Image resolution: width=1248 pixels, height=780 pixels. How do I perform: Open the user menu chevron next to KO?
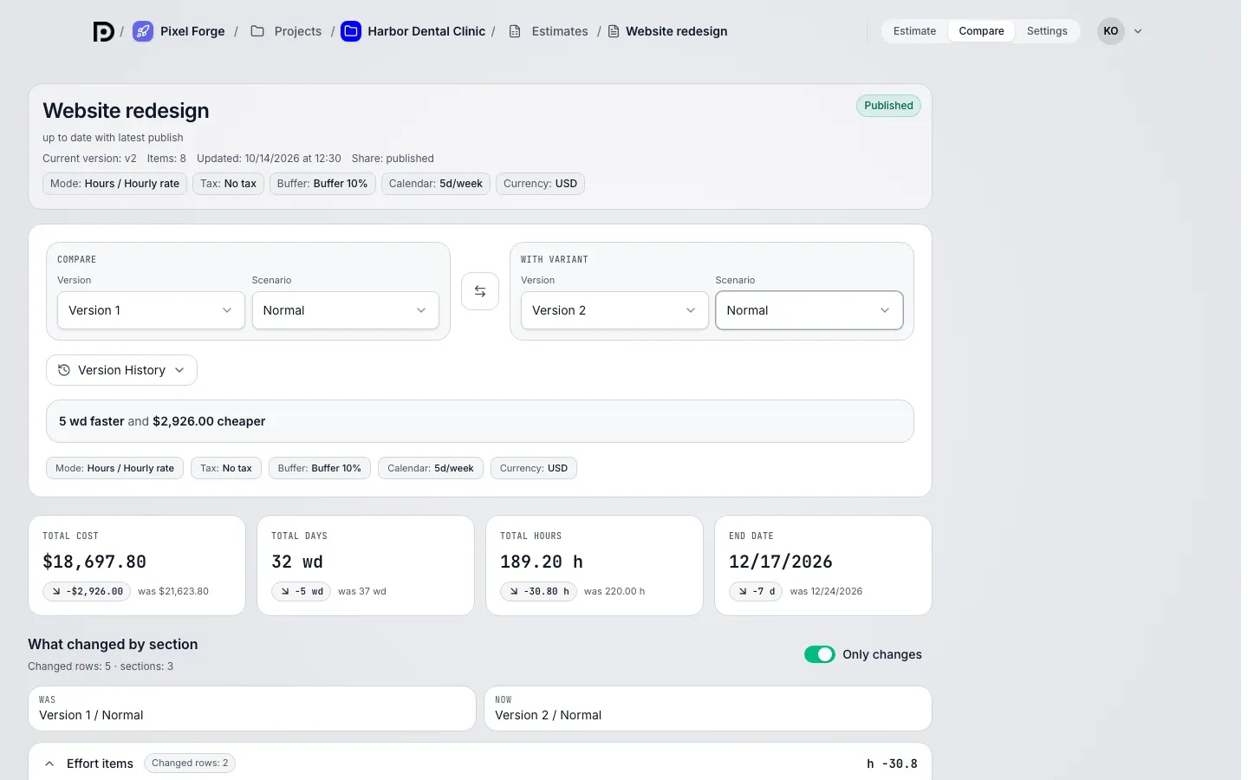1138,31
